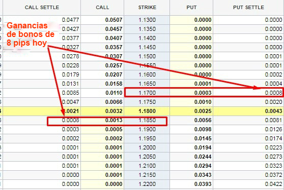Click put settle value 0.0174
Image resolution: width=284 pixels, height=190 pixels.
tap(273, 138)
